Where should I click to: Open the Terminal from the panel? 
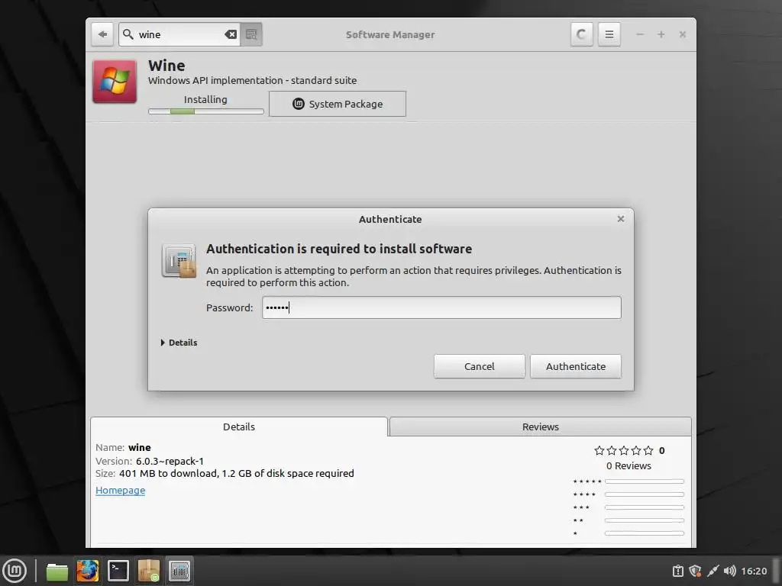tap(118, 571)
